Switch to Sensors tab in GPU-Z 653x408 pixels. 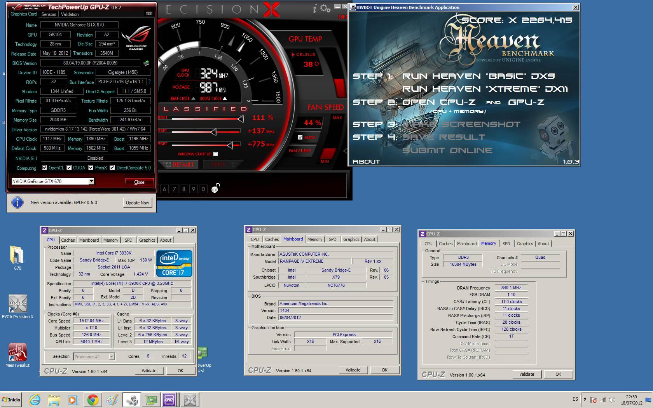pyautogui.click(x=49, y=14)
